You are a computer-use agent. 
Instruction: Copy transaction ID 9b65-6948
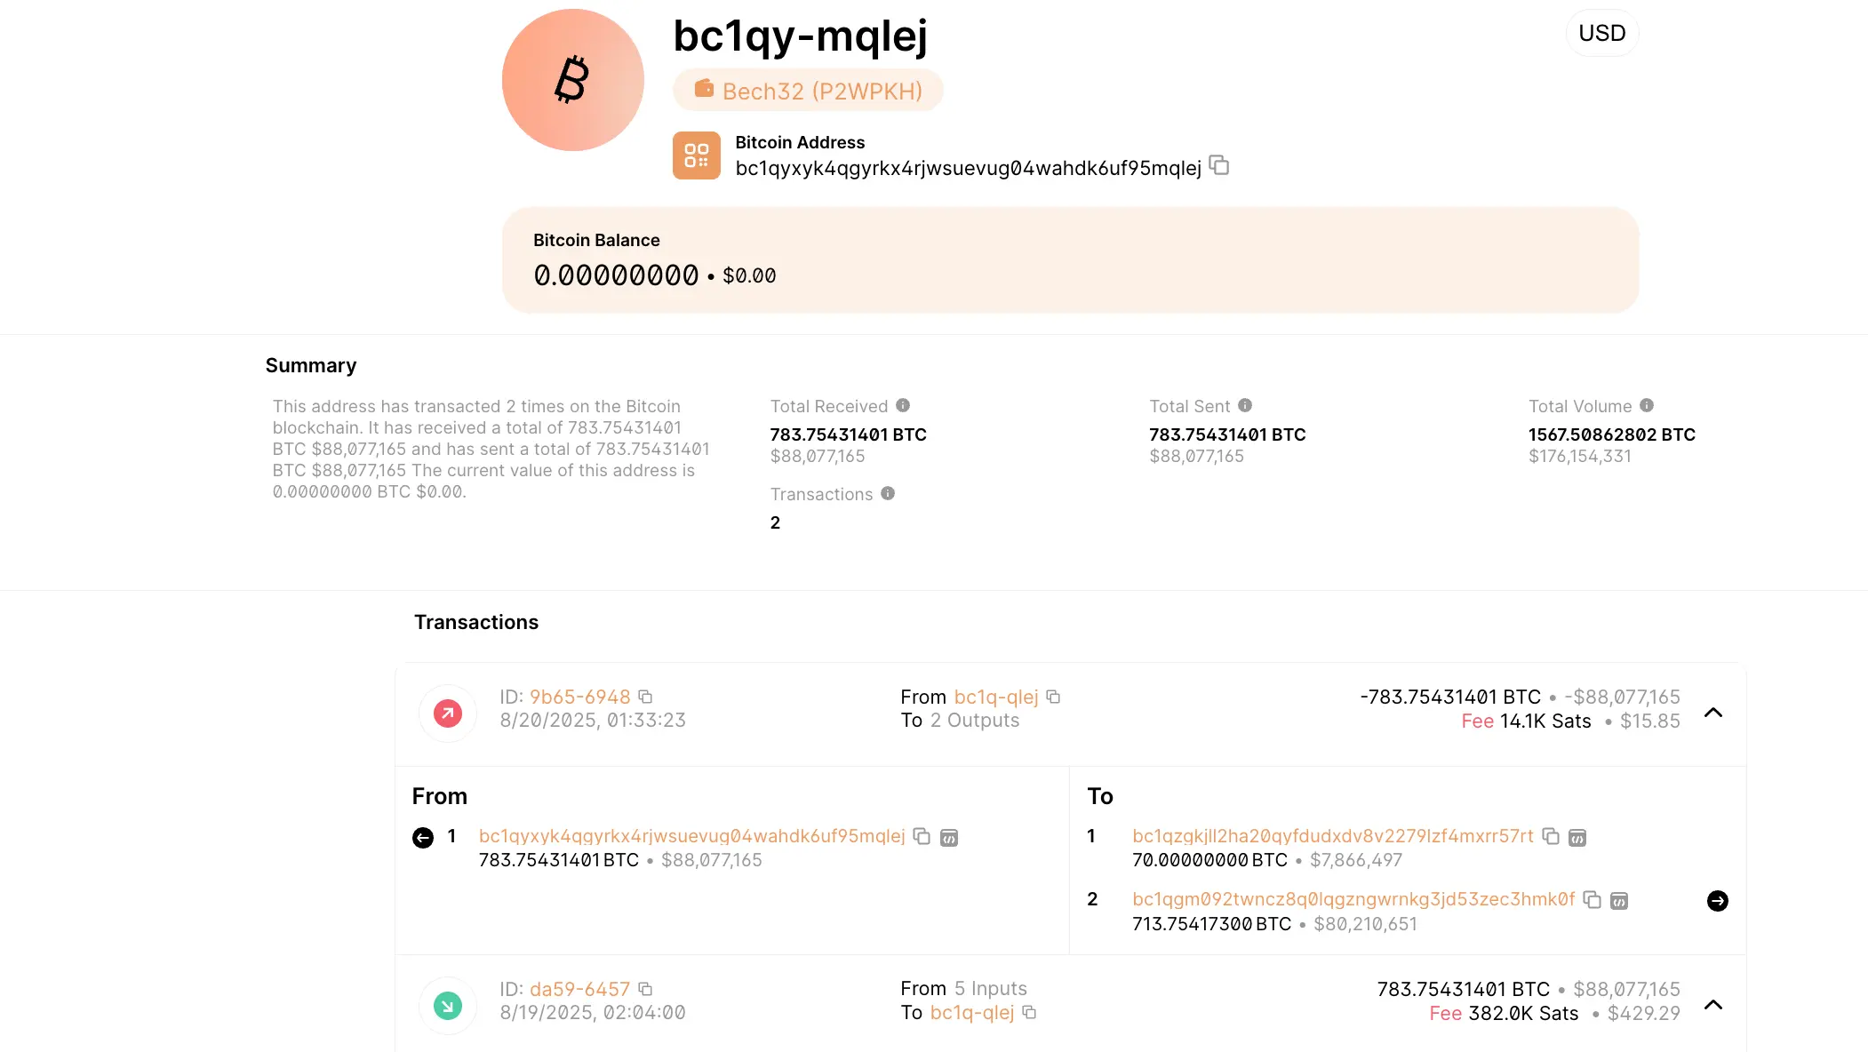[645, 697]
